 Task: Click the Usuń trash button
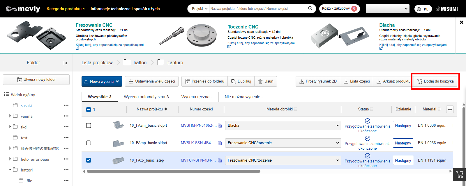(266, 81)
